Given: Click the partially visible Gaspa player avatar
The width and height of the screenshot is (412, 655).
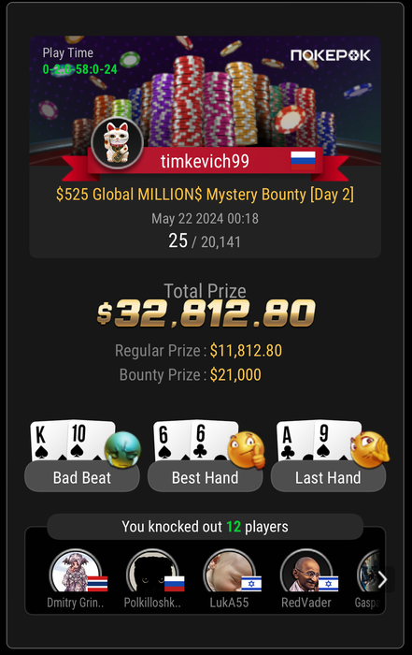Looking at the screenshot, I should tap(369, 572).
